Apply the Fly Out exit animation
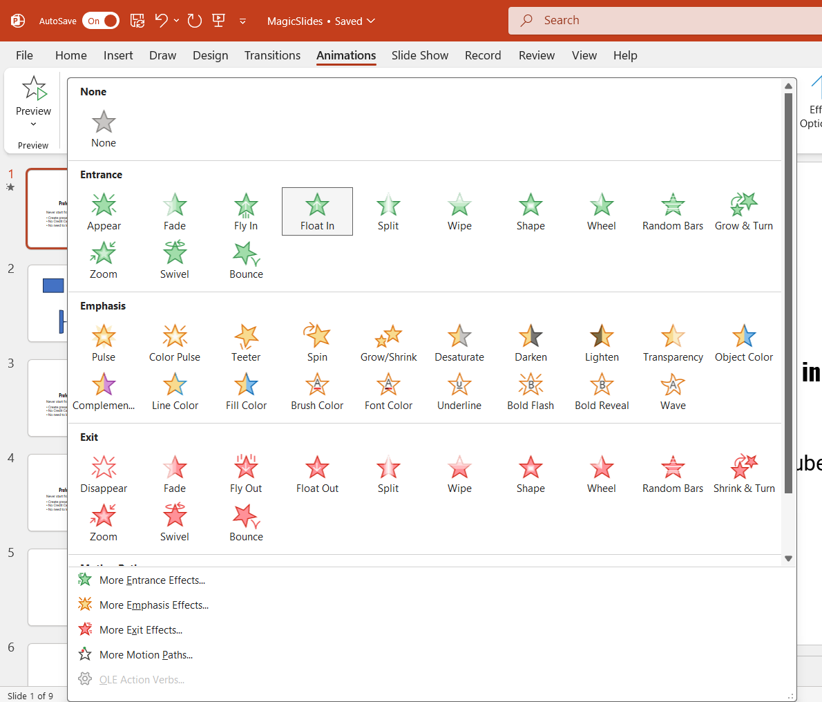This screenshot has width=822, height=702. click(246, 475)
